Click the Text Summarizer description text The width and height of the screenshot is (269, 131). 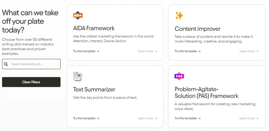105,98
